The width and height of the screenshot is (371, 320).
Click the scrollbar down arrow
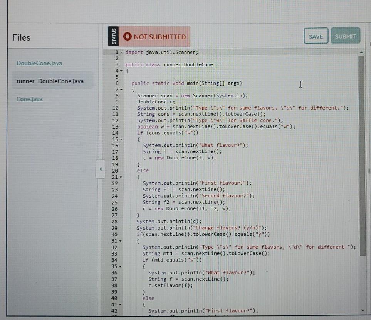point(361,310)
